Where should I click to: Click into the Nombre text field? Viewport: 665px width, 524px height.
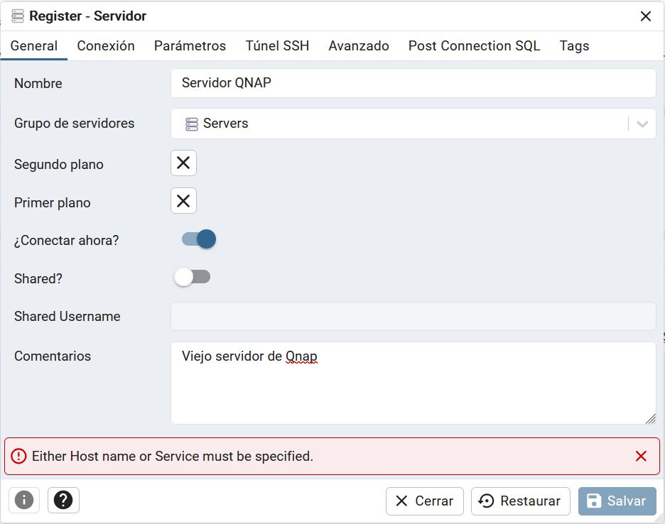[412, 83]
